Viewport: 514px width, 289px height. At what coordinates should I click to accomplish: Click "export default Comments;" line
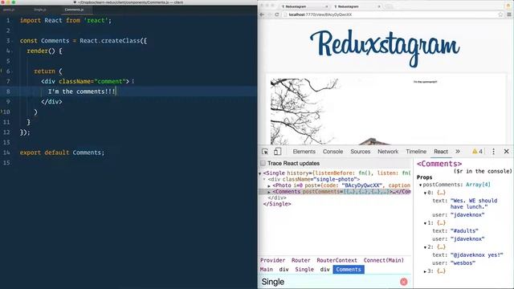[x=62, y=153]
